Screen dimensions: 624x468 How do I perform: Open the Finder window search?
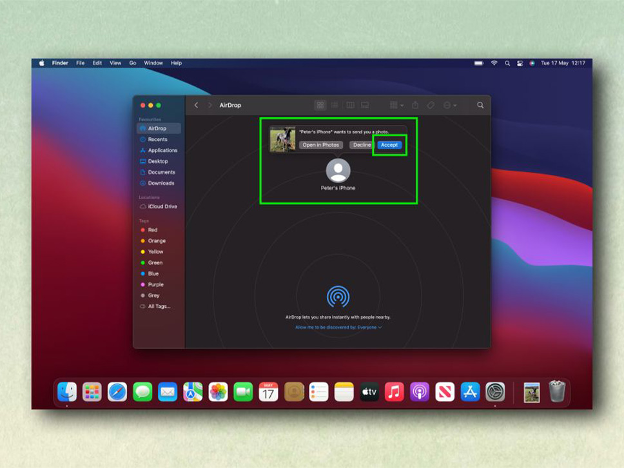[480, 105]
